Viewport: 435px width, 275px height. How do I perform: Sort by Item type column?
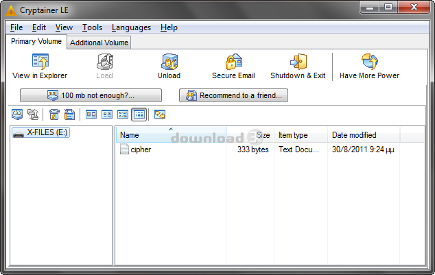point(301,135)
